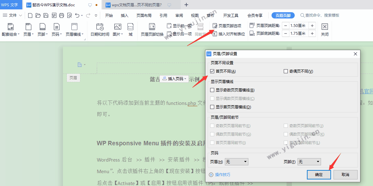Click the redo arrow icon
The height and width of the screenshot is (186, 373).
(88, 15)
